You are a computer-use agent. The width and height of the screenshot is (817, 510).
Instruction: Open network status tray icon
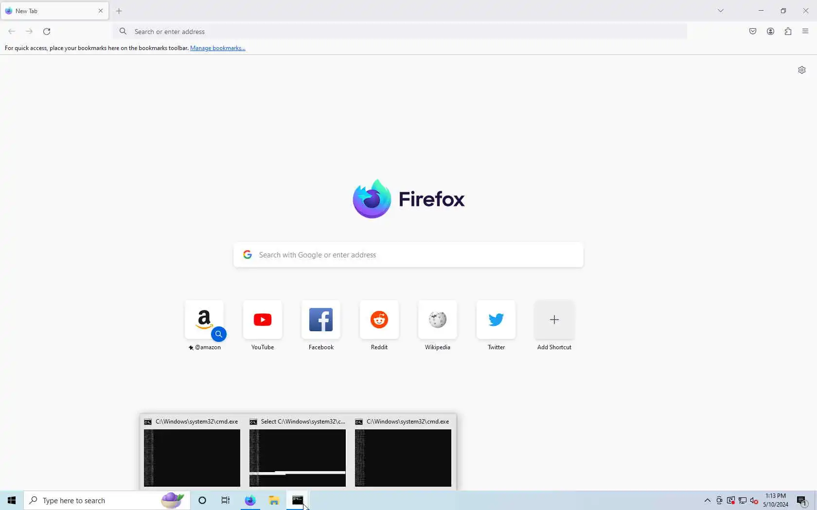pos(743,501)
